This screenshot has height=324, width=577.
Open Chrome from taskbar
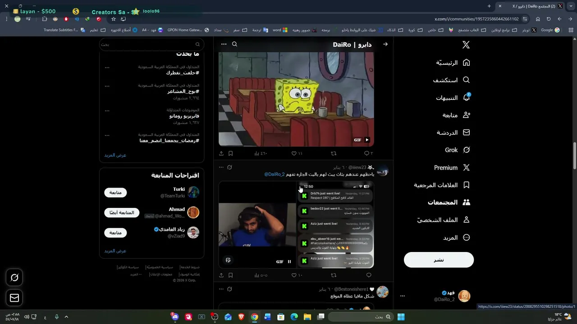pyautogui.click(x=255, y=317)
